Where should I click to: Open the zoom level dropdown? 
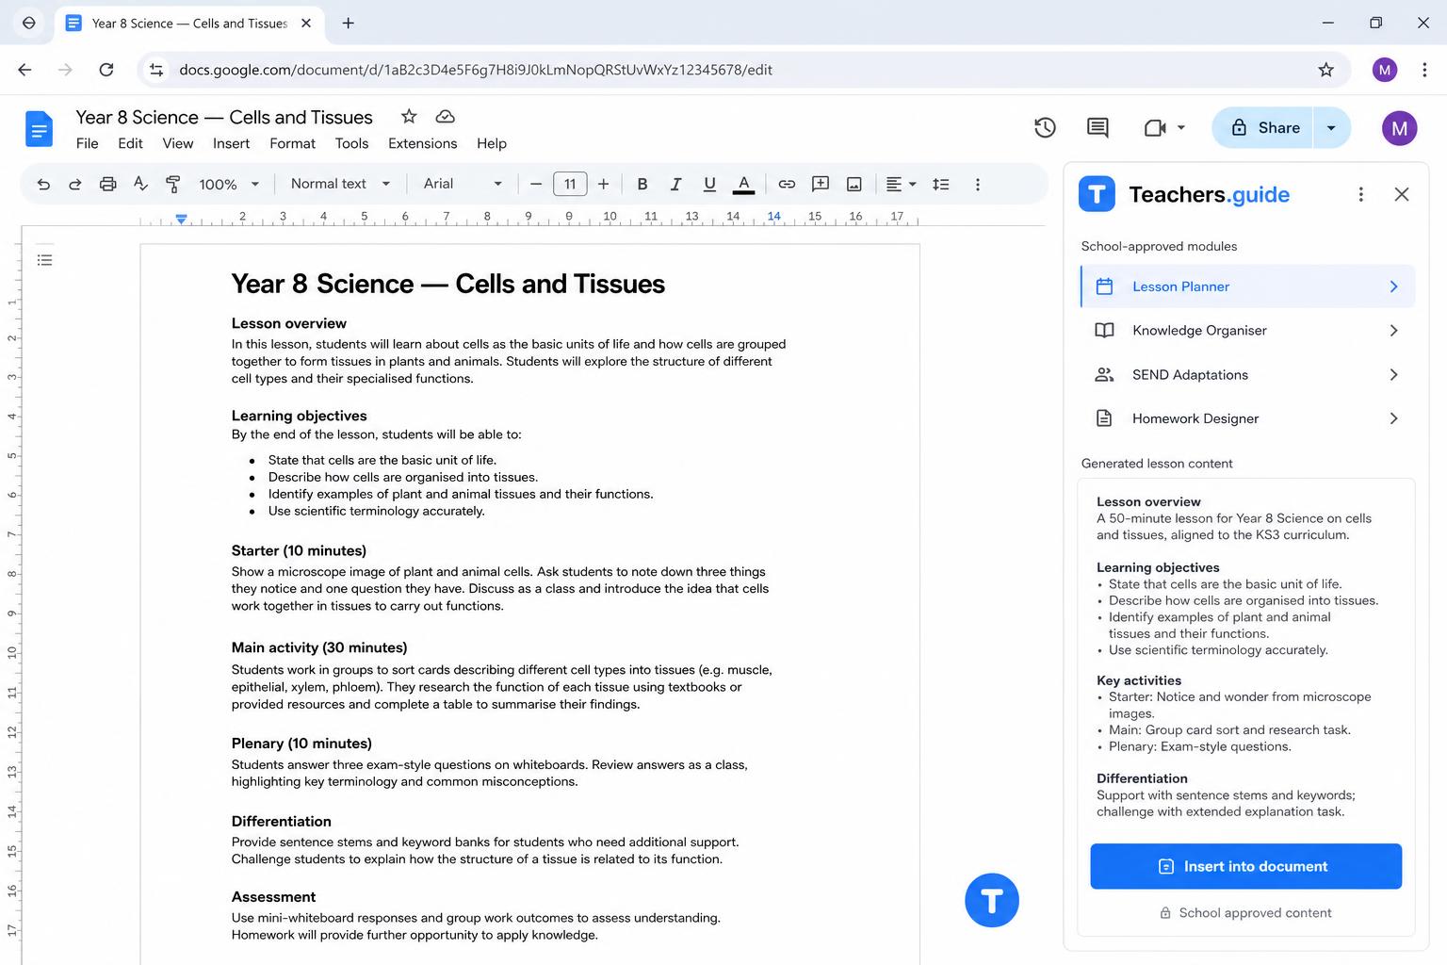pos(229,185)
